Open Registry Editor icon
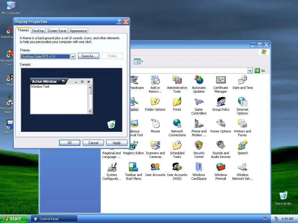This screenshot has width=298, height=223. pos(134,145)
